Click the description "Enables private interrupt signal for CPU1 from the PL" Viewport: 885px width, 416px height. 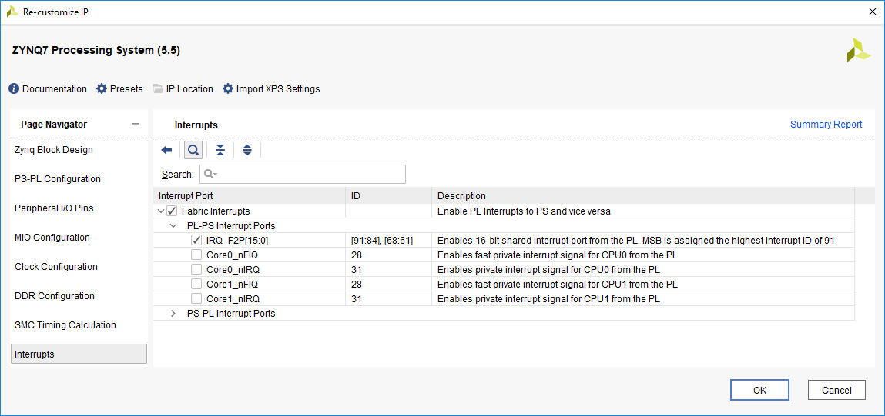click(548, 299)
